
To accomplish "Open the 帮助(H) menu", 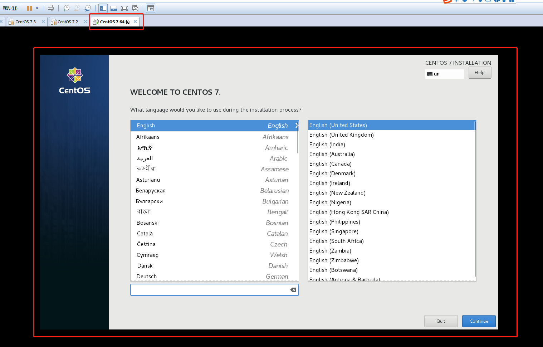I will (10, 8).
